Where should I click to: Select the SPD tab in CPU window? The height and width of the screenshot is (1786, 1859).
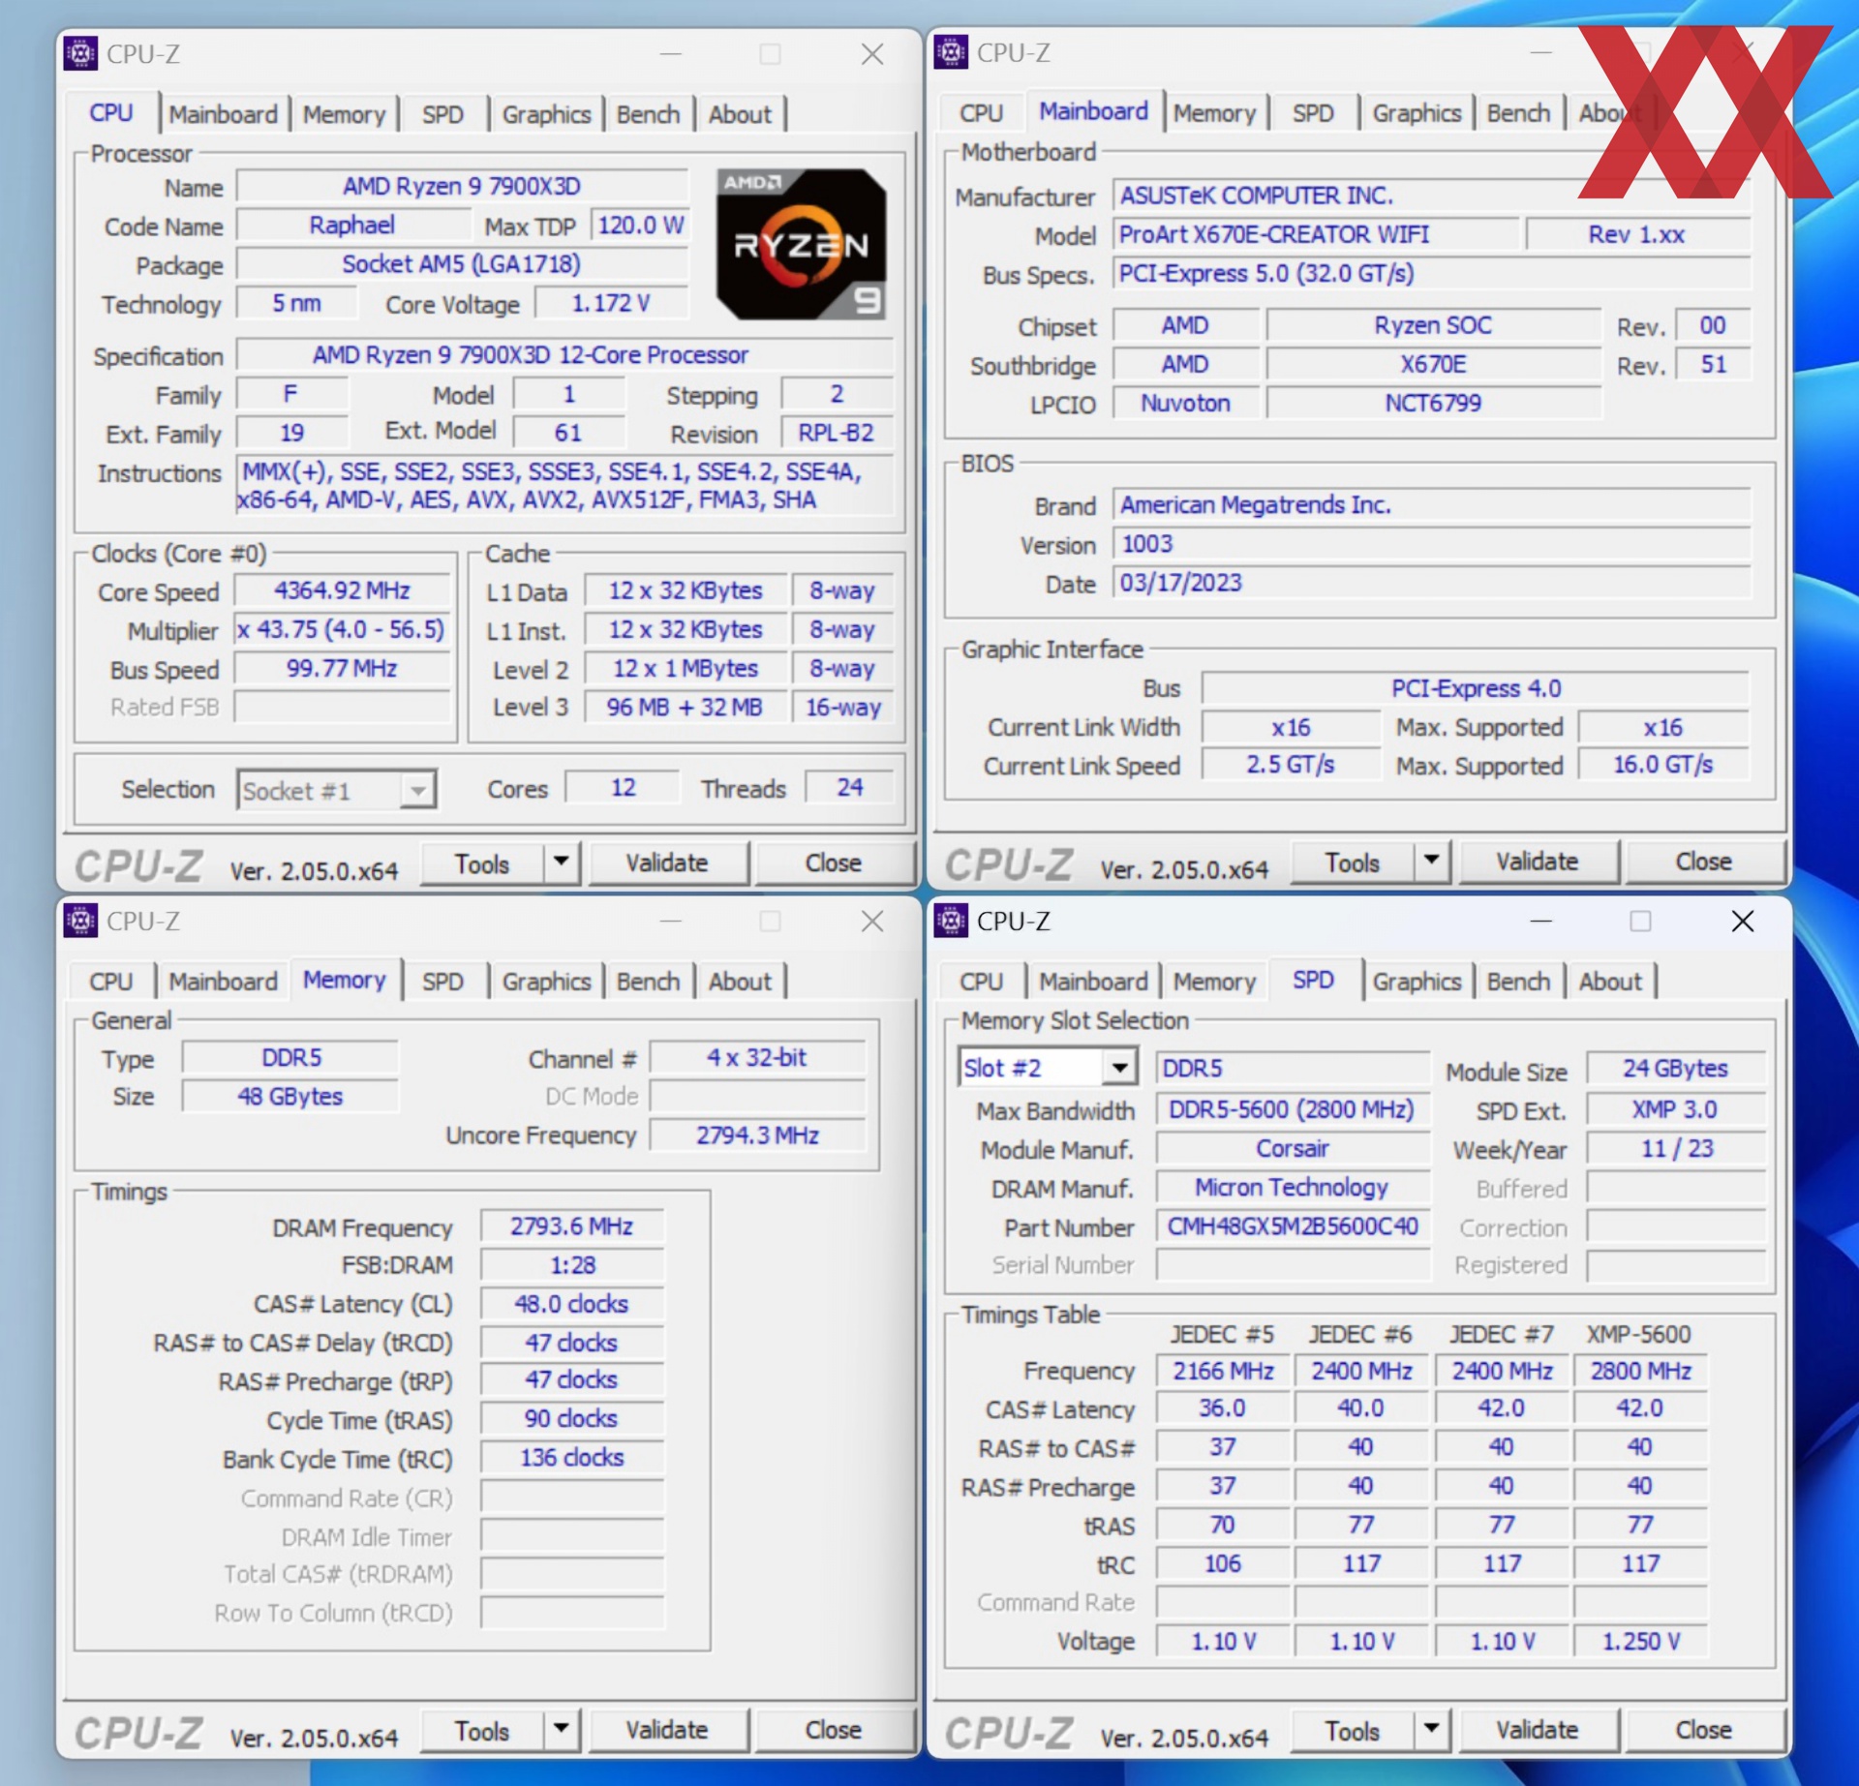(x=442, y=114)
